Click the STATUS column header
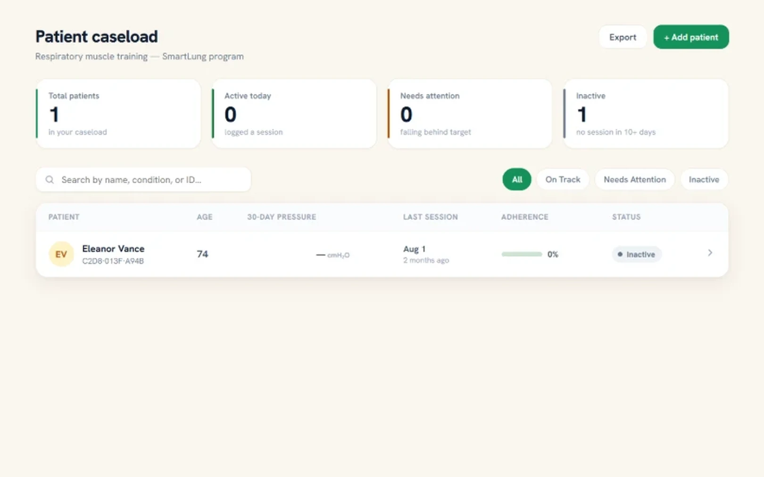Screen dimensions: 764x477 [x=626, y=217]
